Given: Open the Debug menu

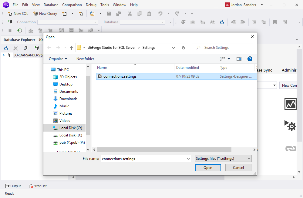Looking at the screenshot, I should pos(91,5).
